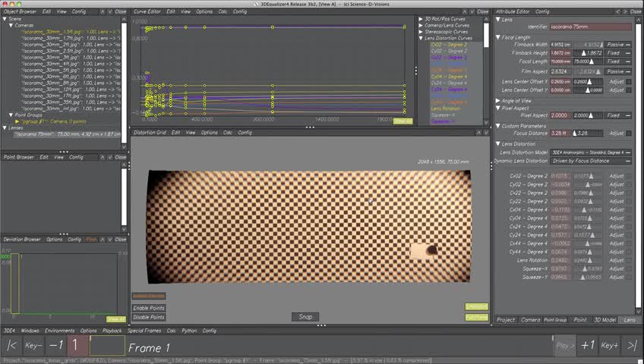Open the Lens Distortion Model dropdown
Screen dimensions: 644x364
[x=591, y=152]
